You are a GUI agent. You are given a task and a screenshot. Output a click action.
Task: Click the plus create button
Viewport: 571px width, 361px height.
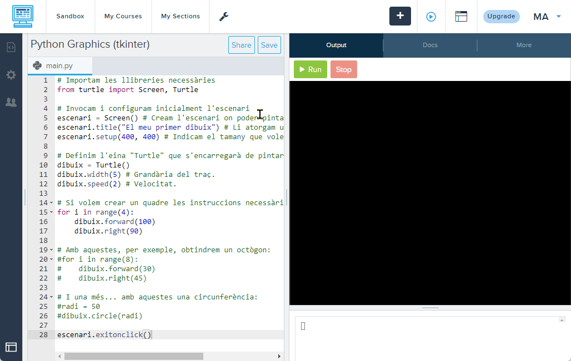coord(400,16)
